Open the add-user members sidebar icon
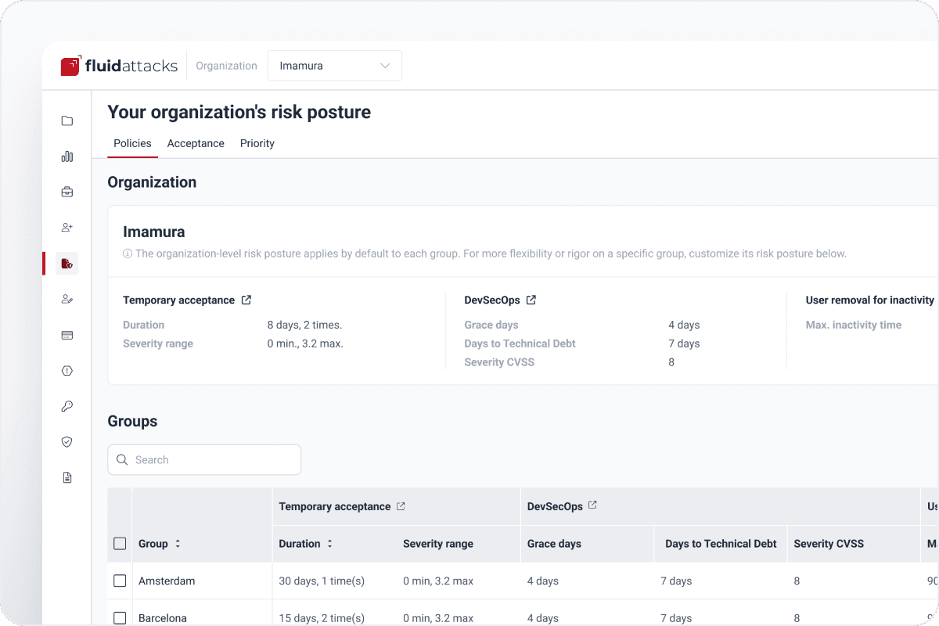 click(67, 228)
